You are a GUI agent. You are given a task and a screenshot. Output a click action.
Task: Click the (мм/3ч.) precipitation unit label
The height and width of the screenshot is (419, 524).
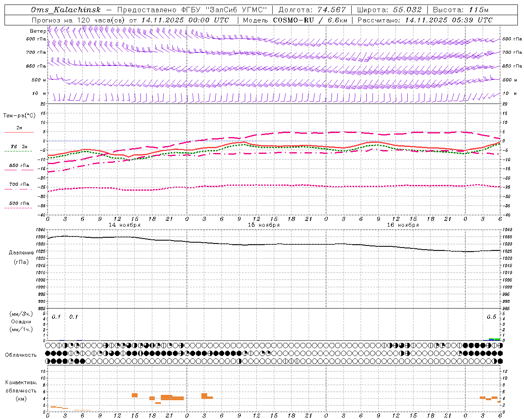pos(21,314)
